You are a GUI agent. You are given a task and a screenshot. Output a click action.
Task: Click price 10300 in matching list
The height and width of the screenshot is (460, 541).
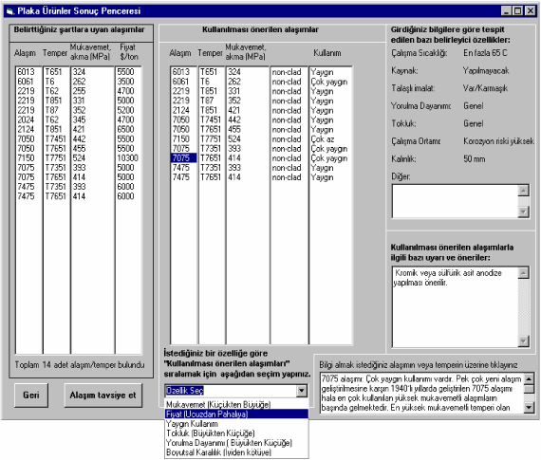128,158
